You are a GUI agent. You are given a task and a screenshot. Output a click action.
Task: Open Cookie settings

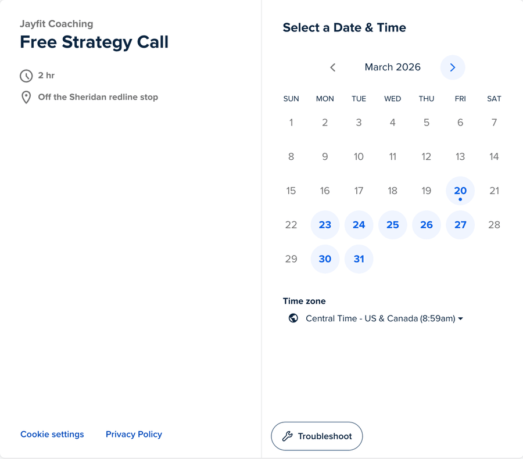click(52, 434)
